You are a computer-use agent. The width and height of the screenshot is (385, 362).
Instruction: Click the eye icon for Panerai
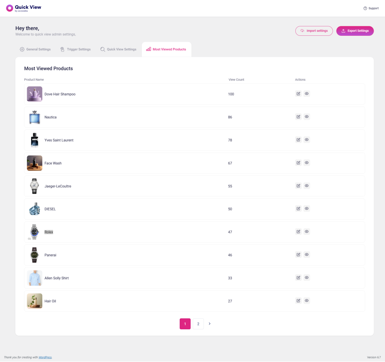click(x=307, y=255)
